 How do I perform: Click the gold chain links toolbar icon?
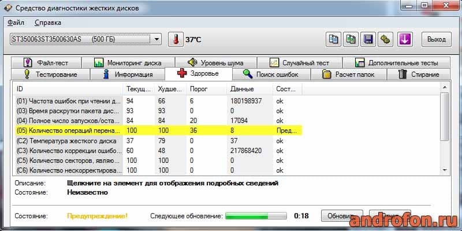point(386,39)
